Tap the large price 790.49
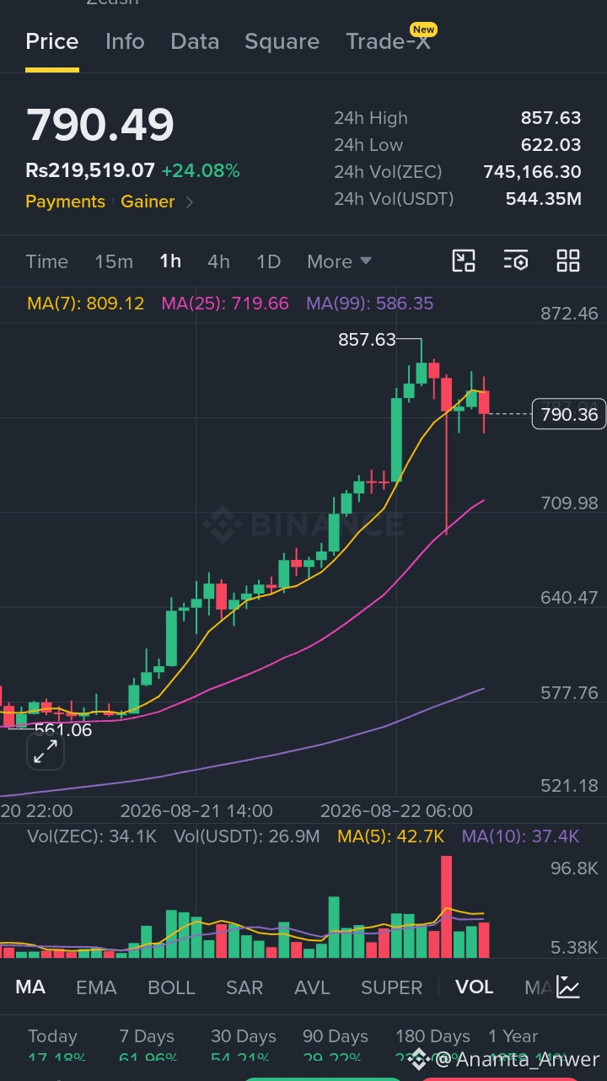This screenshot has height=1081, width=607. [100, 125]
